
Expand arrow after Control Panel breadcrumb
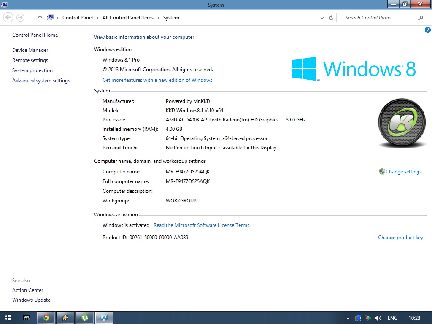[x=97, y=18]
